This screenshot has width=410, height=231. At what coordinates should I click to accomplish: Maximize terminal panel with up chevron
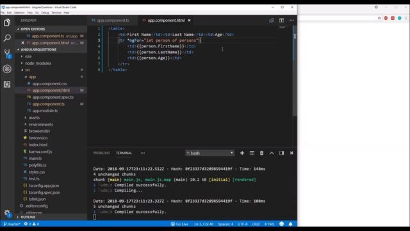pos(272,153)
